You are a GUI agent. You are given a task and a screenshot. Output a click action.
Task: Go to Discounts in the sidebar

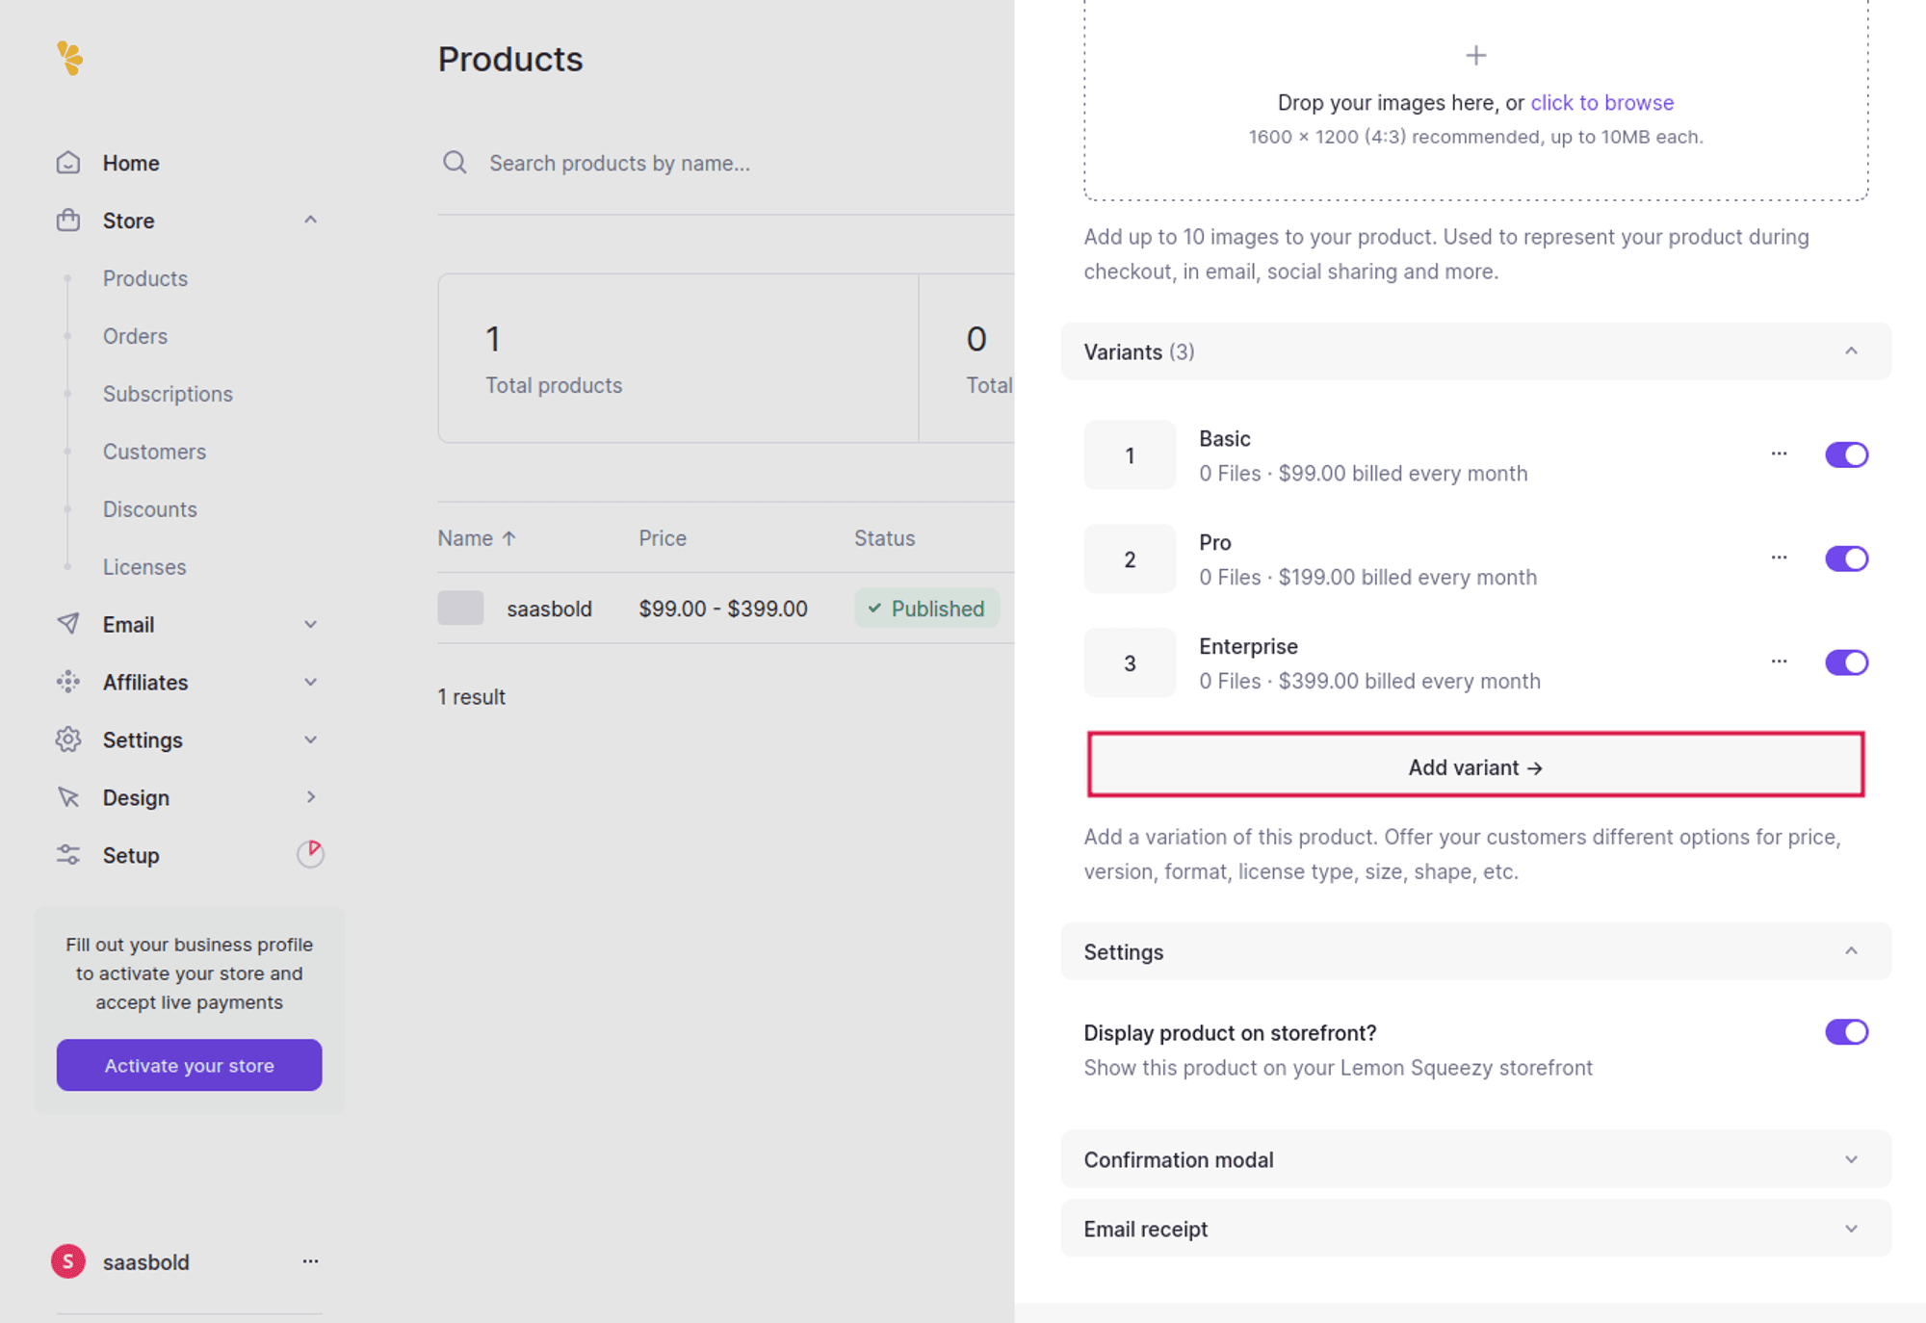click(149, 509)
